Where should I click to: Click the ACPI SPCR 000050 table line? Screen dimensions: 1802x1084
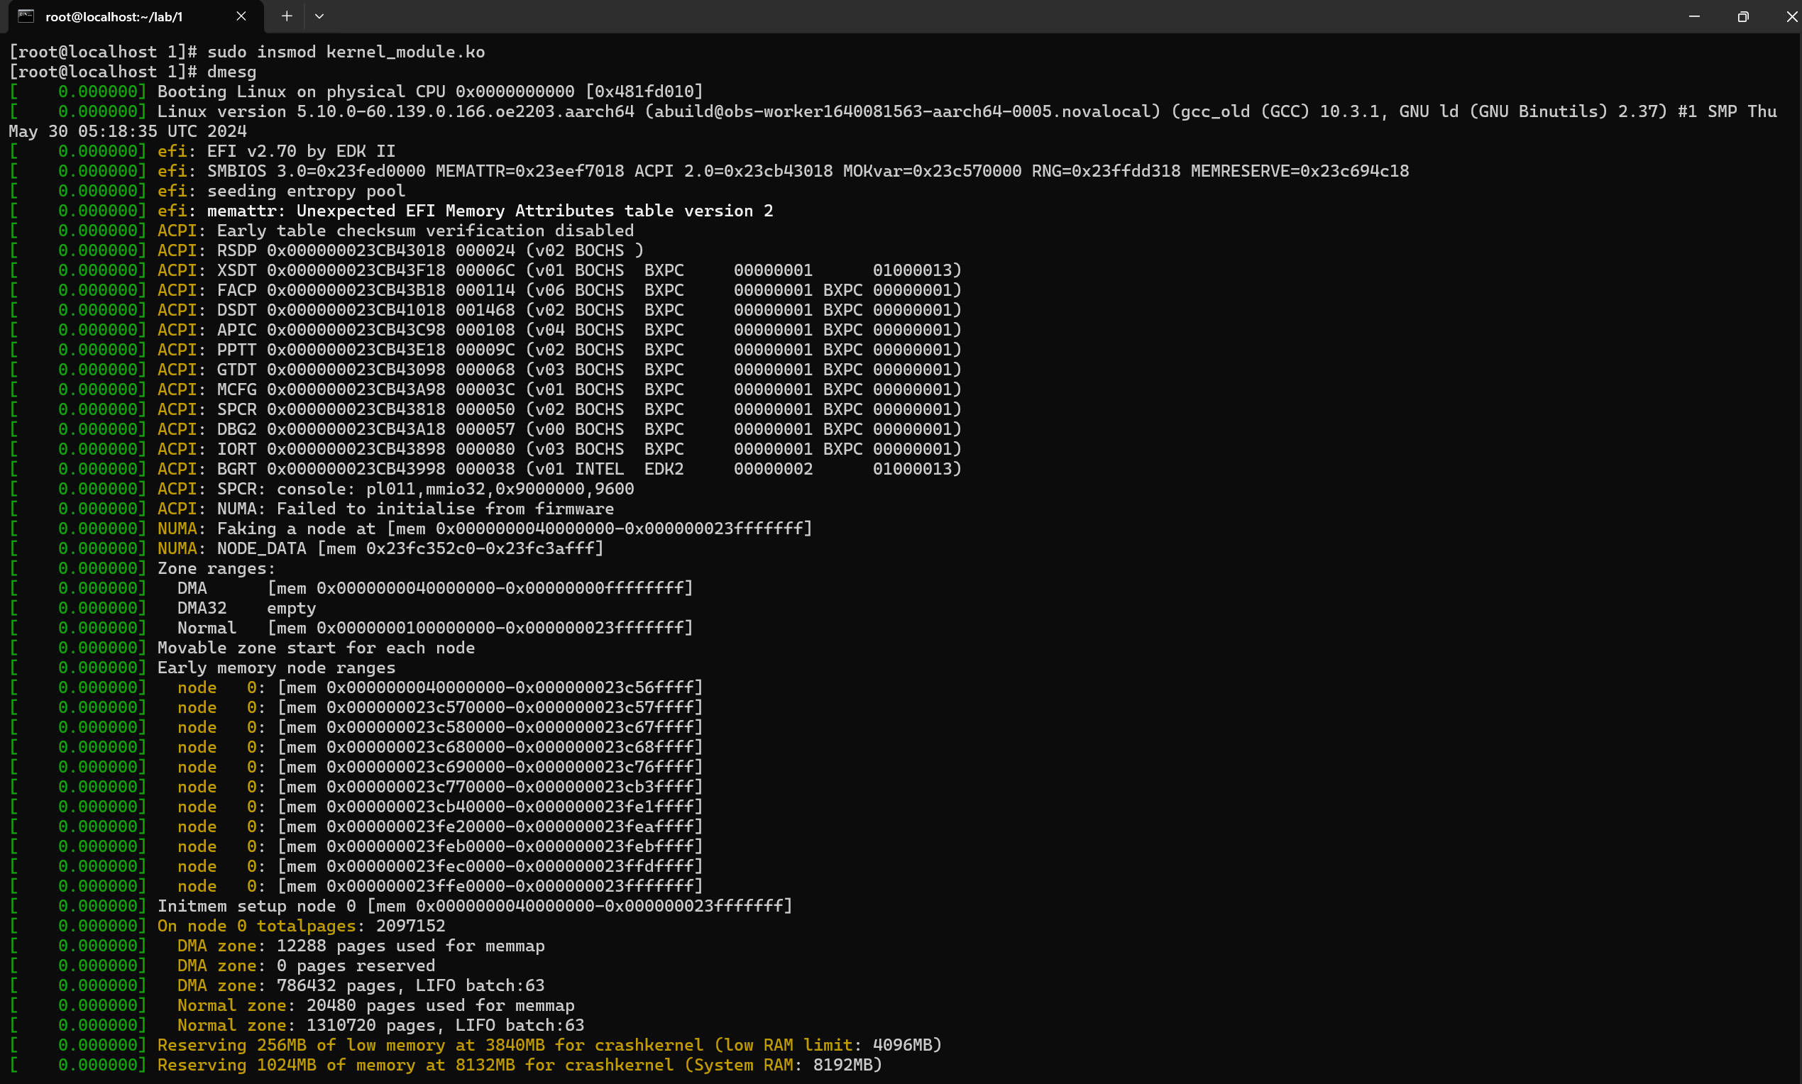tap(559, 409)
